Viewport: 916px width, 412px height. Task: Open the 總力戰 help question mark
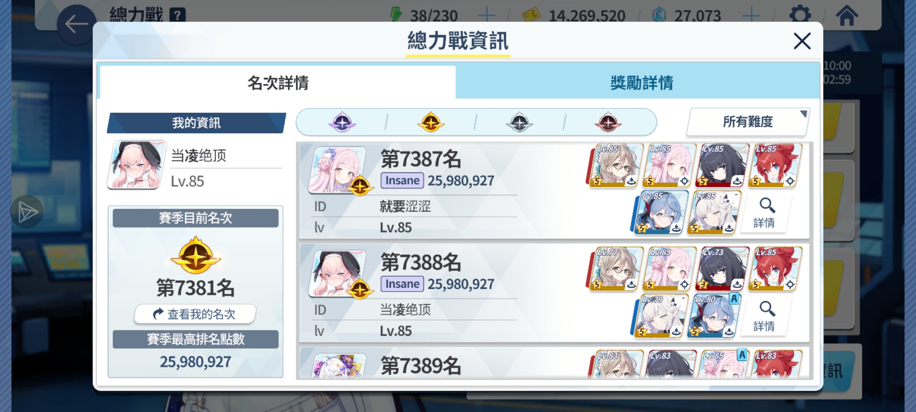pos(177,15)
